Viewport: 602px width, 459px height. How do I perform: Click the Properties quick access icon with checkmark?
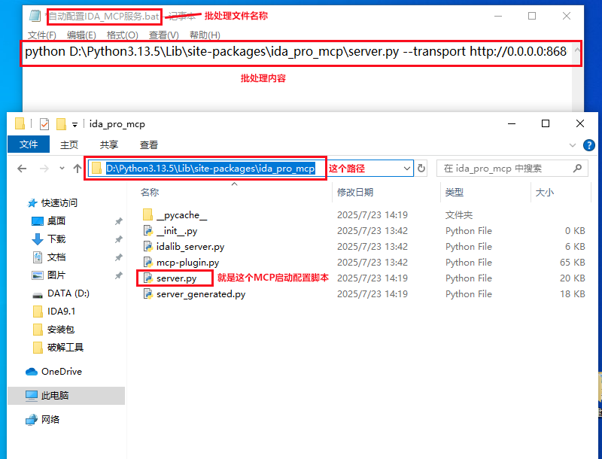(44, 124)
